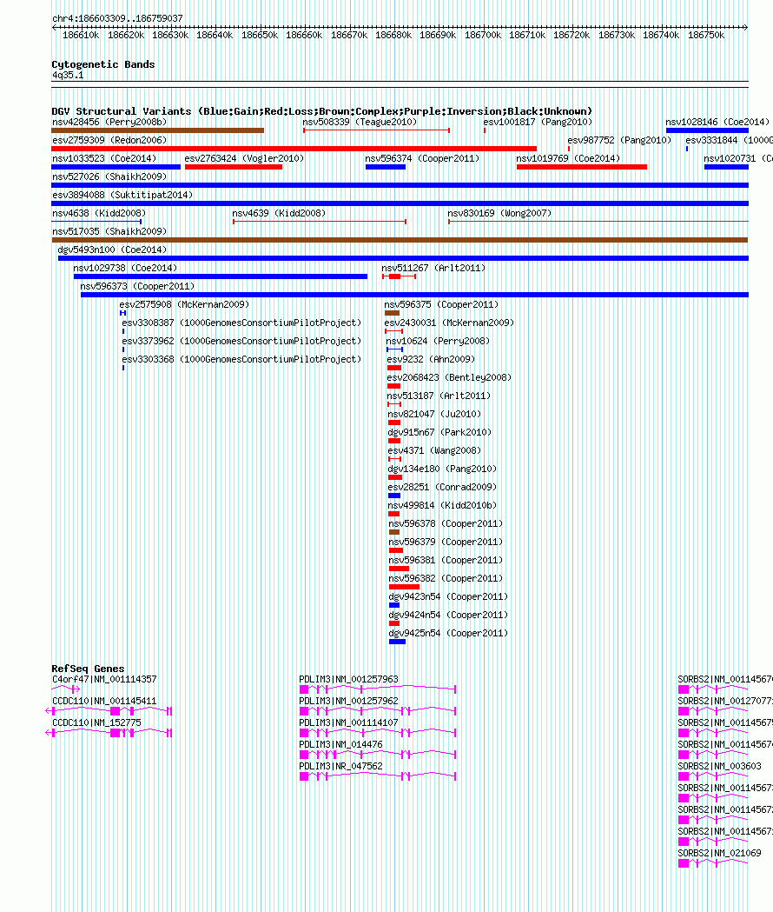
Task: Open gene PDLIM3|NM_001257962
Action: (x=348, y=701)
